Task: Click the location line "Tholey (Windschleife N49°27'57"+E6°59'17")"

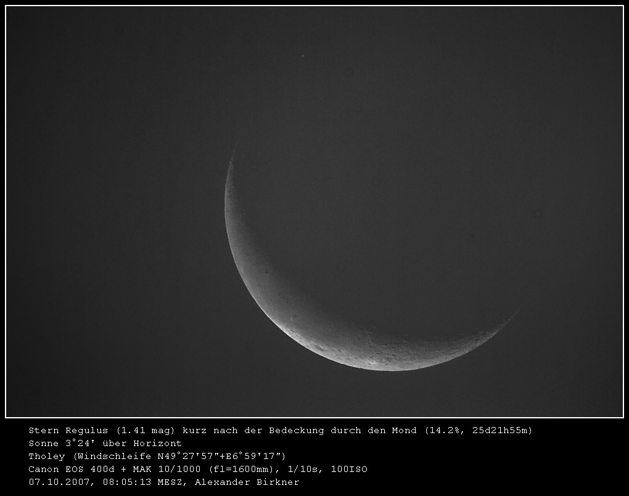Action: tap(157, 457)
